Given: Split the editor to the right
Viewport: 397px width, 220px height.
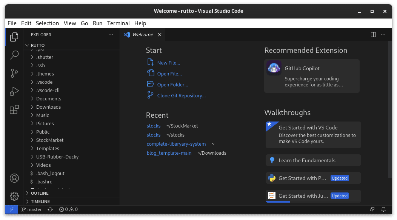Looking at the screenshot, I should coord(373,34).
